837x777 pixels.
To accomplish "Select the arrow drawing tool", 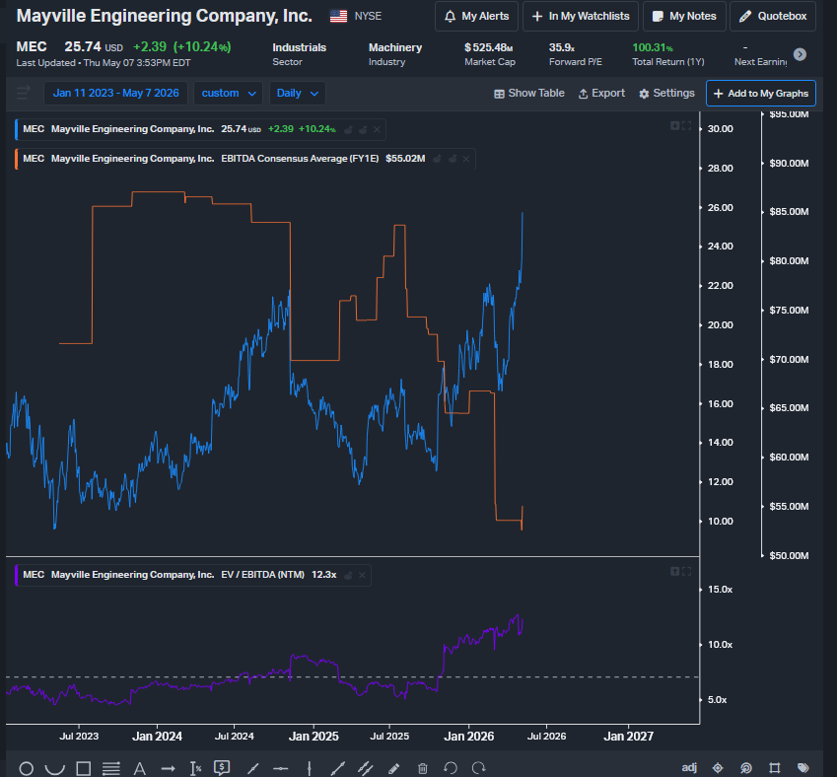I will 169,768.
